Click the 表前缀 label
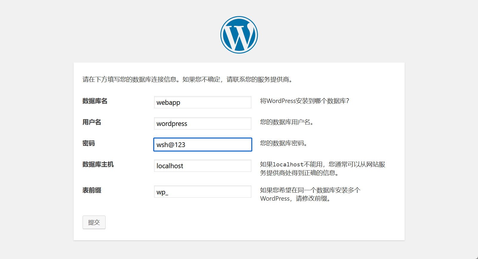Screen dimensions: 478x259 pos(92,190)
